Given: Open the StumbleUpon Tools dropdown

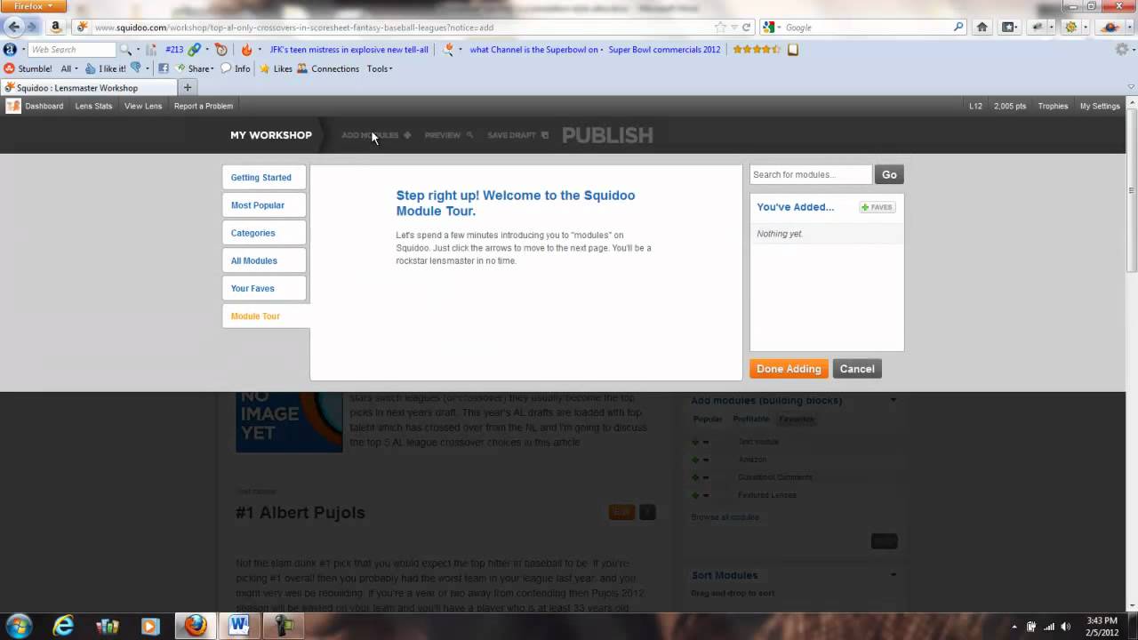Looking at the screenshot, I should tap(380, 68).
